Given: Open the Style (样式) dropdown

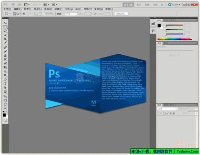Looking at the screenshot, I should pos(71,14).
